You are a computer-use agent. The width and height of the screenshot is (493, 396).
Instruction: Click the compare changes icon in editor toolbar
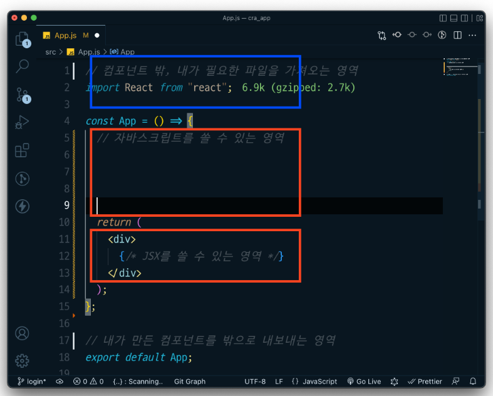(381, 35)
